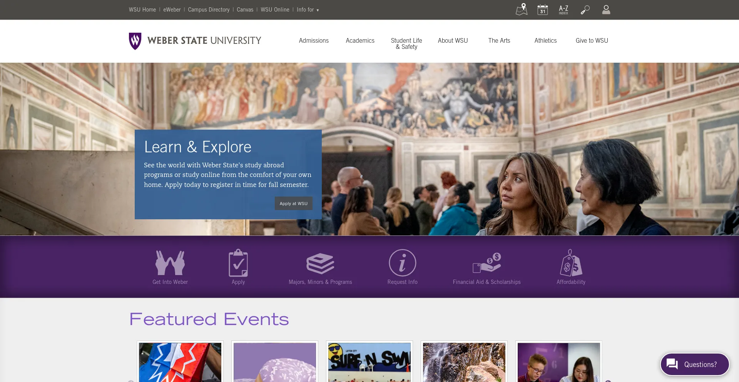Open the Canvas link
The height and width of the screenshot is (382, 739).
[x=245, y=10]
